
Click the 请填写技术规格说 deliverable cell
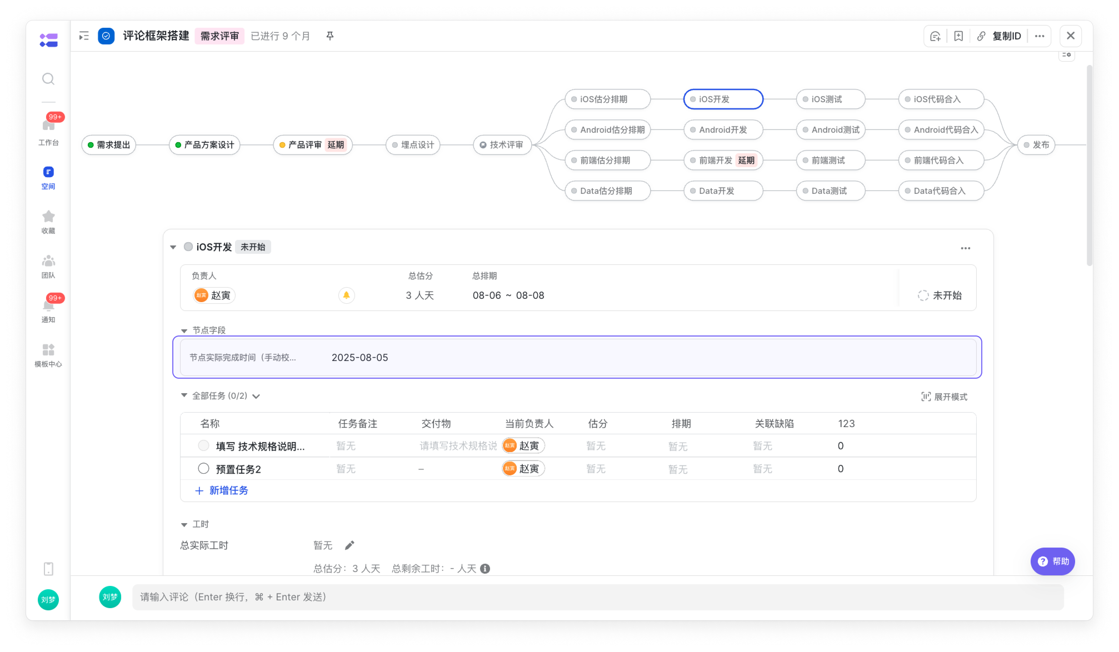(458, 446)
